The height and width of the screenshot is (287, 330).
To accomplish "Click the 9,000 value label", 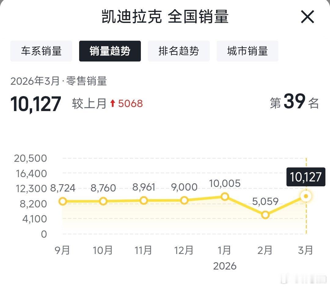I will tap(184, 187).
